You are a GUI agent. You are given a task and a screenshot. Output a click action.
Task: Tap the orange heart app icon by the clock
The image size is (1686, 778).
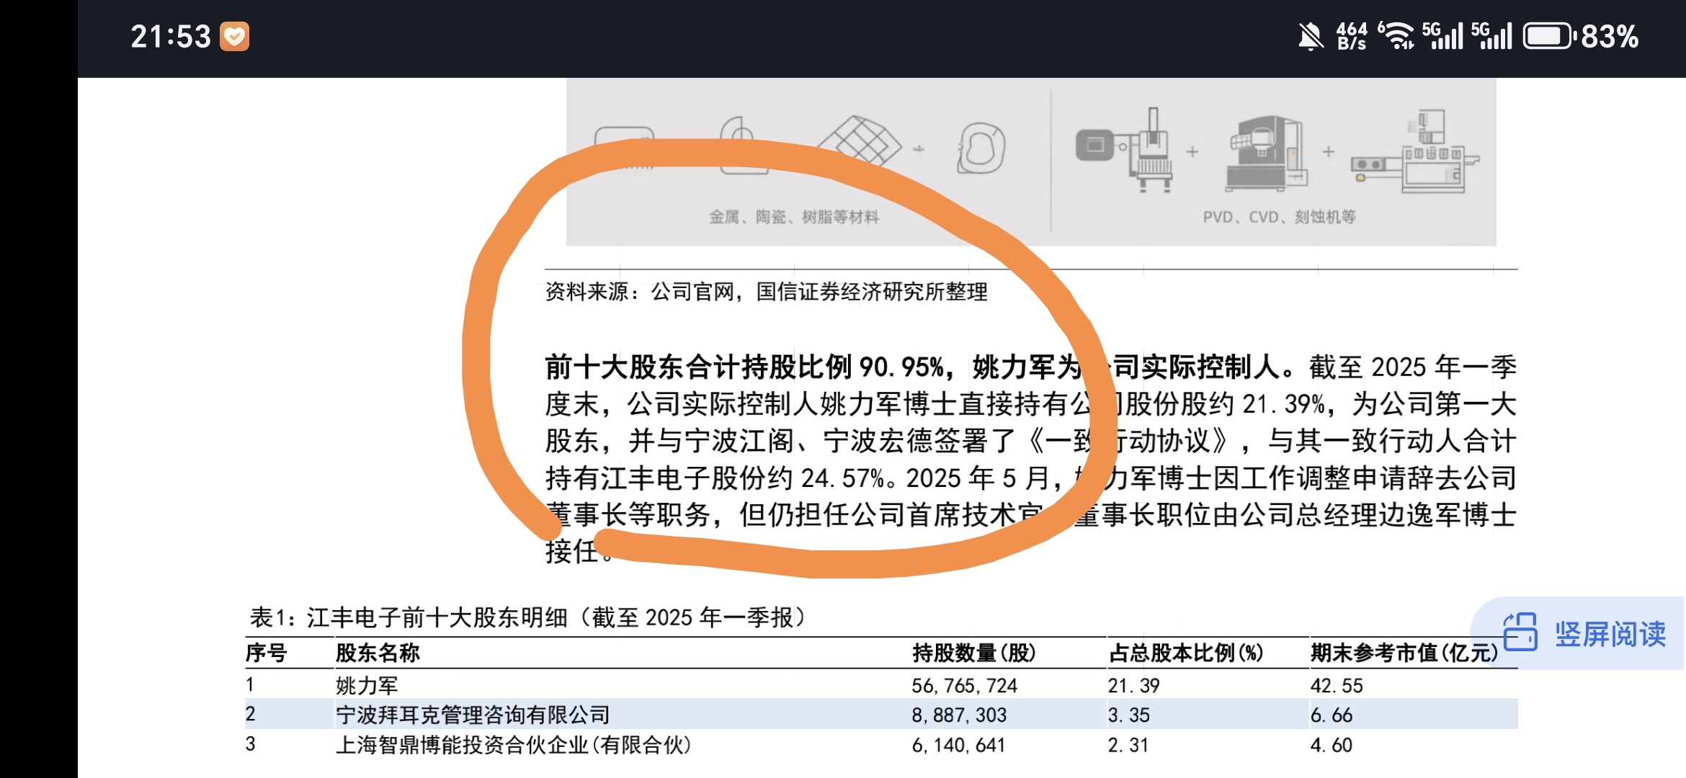[234, 37]
